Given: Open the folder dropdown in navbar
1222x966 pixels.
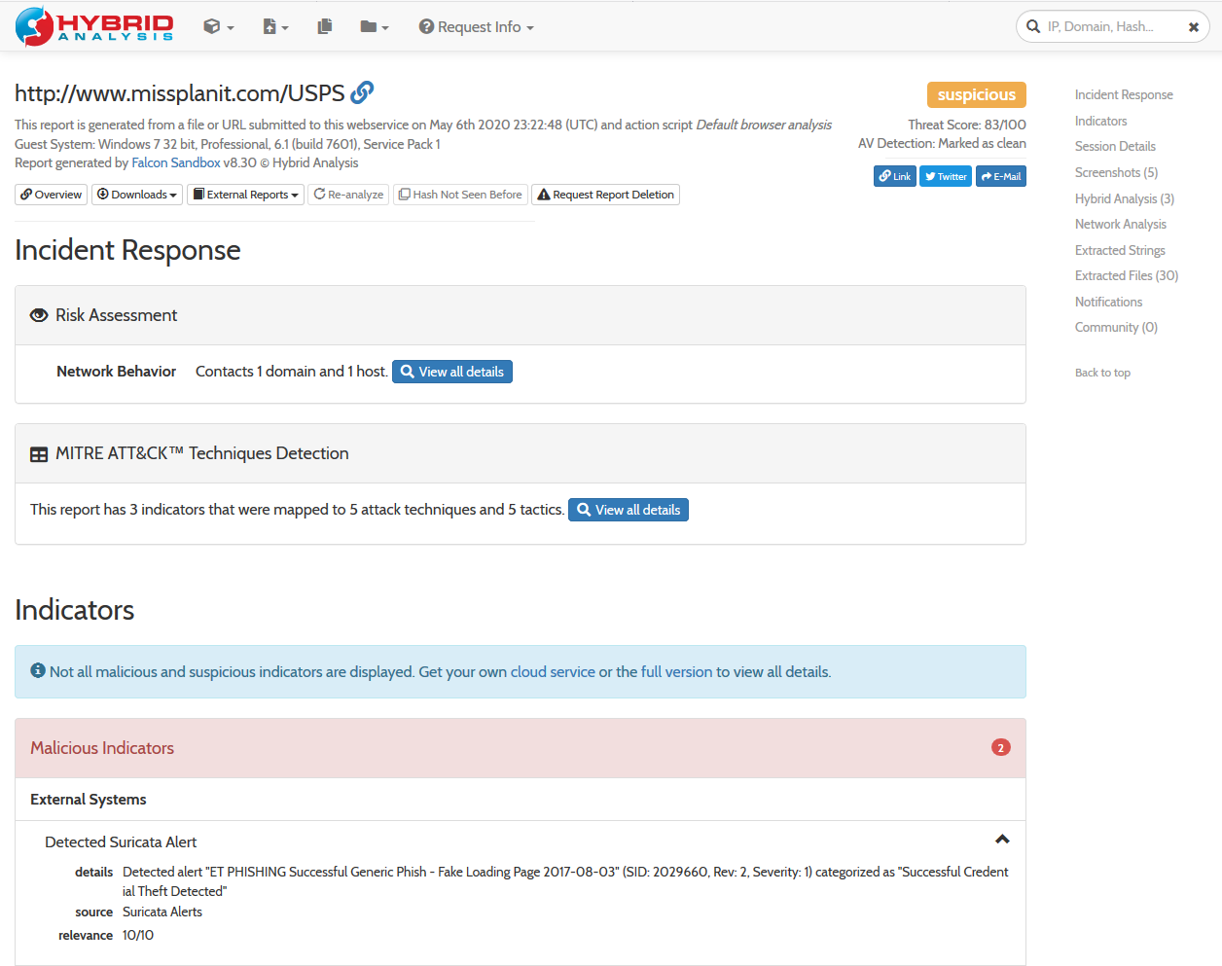Looking at the screenshot, I should point(375,27).
